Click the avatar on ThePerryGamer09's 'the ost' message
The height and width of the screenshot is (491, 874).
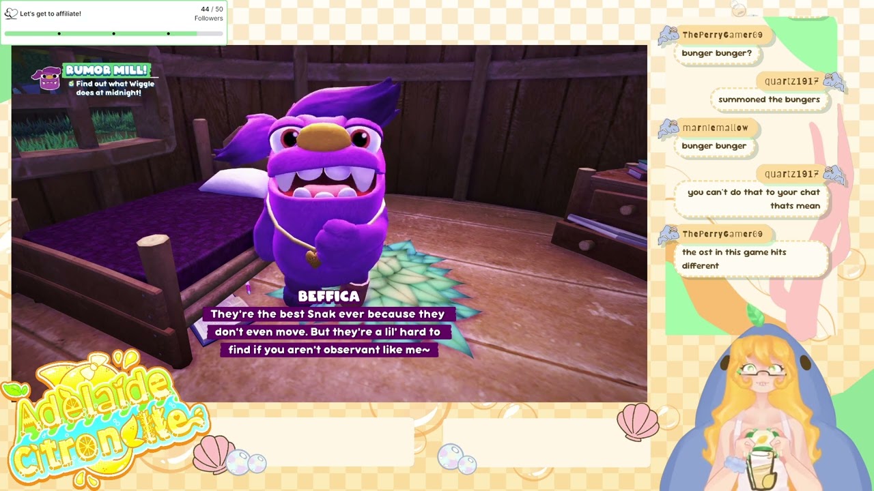tap(668, 235)
